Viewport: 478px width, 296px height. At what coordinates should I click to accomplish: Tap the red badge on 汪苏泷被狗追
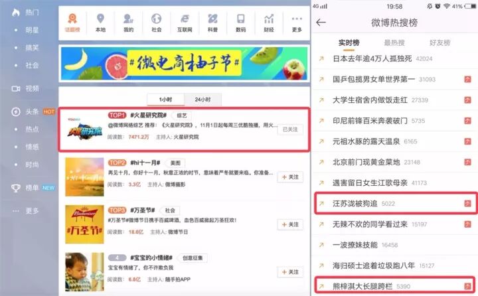pyautogui.click(x=467, y=203)
